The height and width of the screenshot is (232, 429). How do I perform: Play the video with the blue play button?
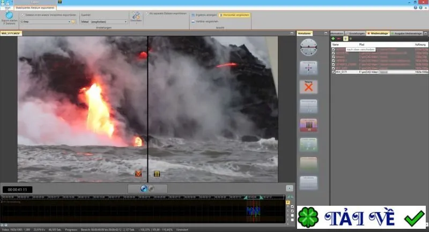click(144, 188)
